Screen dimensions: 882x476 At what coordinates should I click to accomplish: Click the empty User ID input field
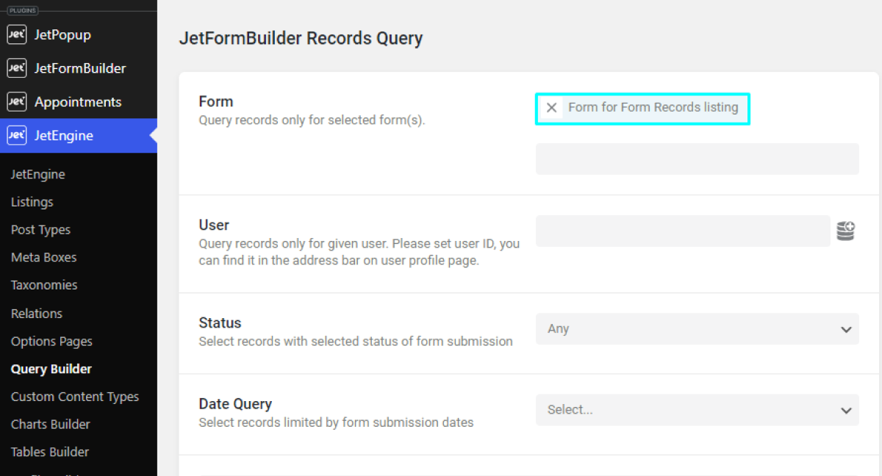682,231
